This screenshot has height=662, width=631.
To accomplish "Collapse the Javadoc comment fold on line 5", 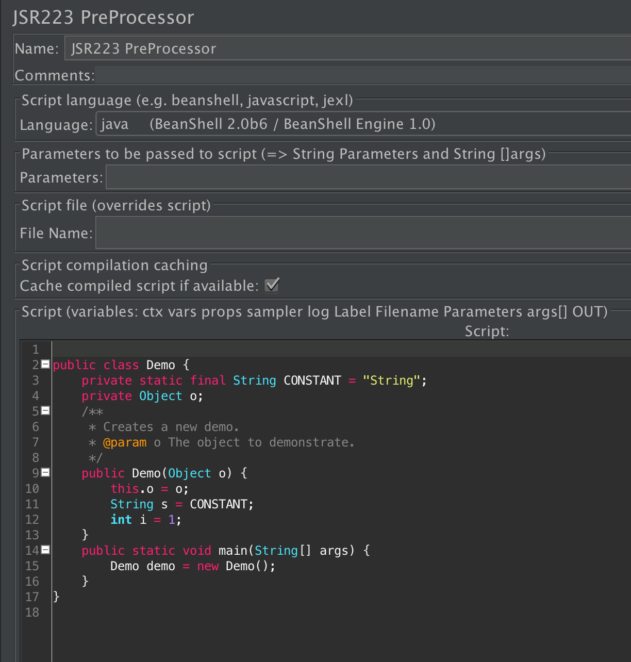I will [x=45, y=411].
